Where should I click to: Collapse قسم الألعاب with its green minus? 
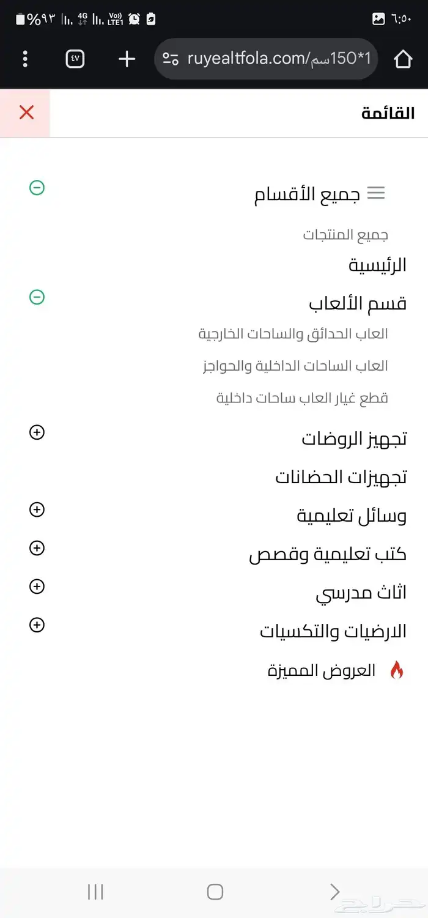(38, 297)
